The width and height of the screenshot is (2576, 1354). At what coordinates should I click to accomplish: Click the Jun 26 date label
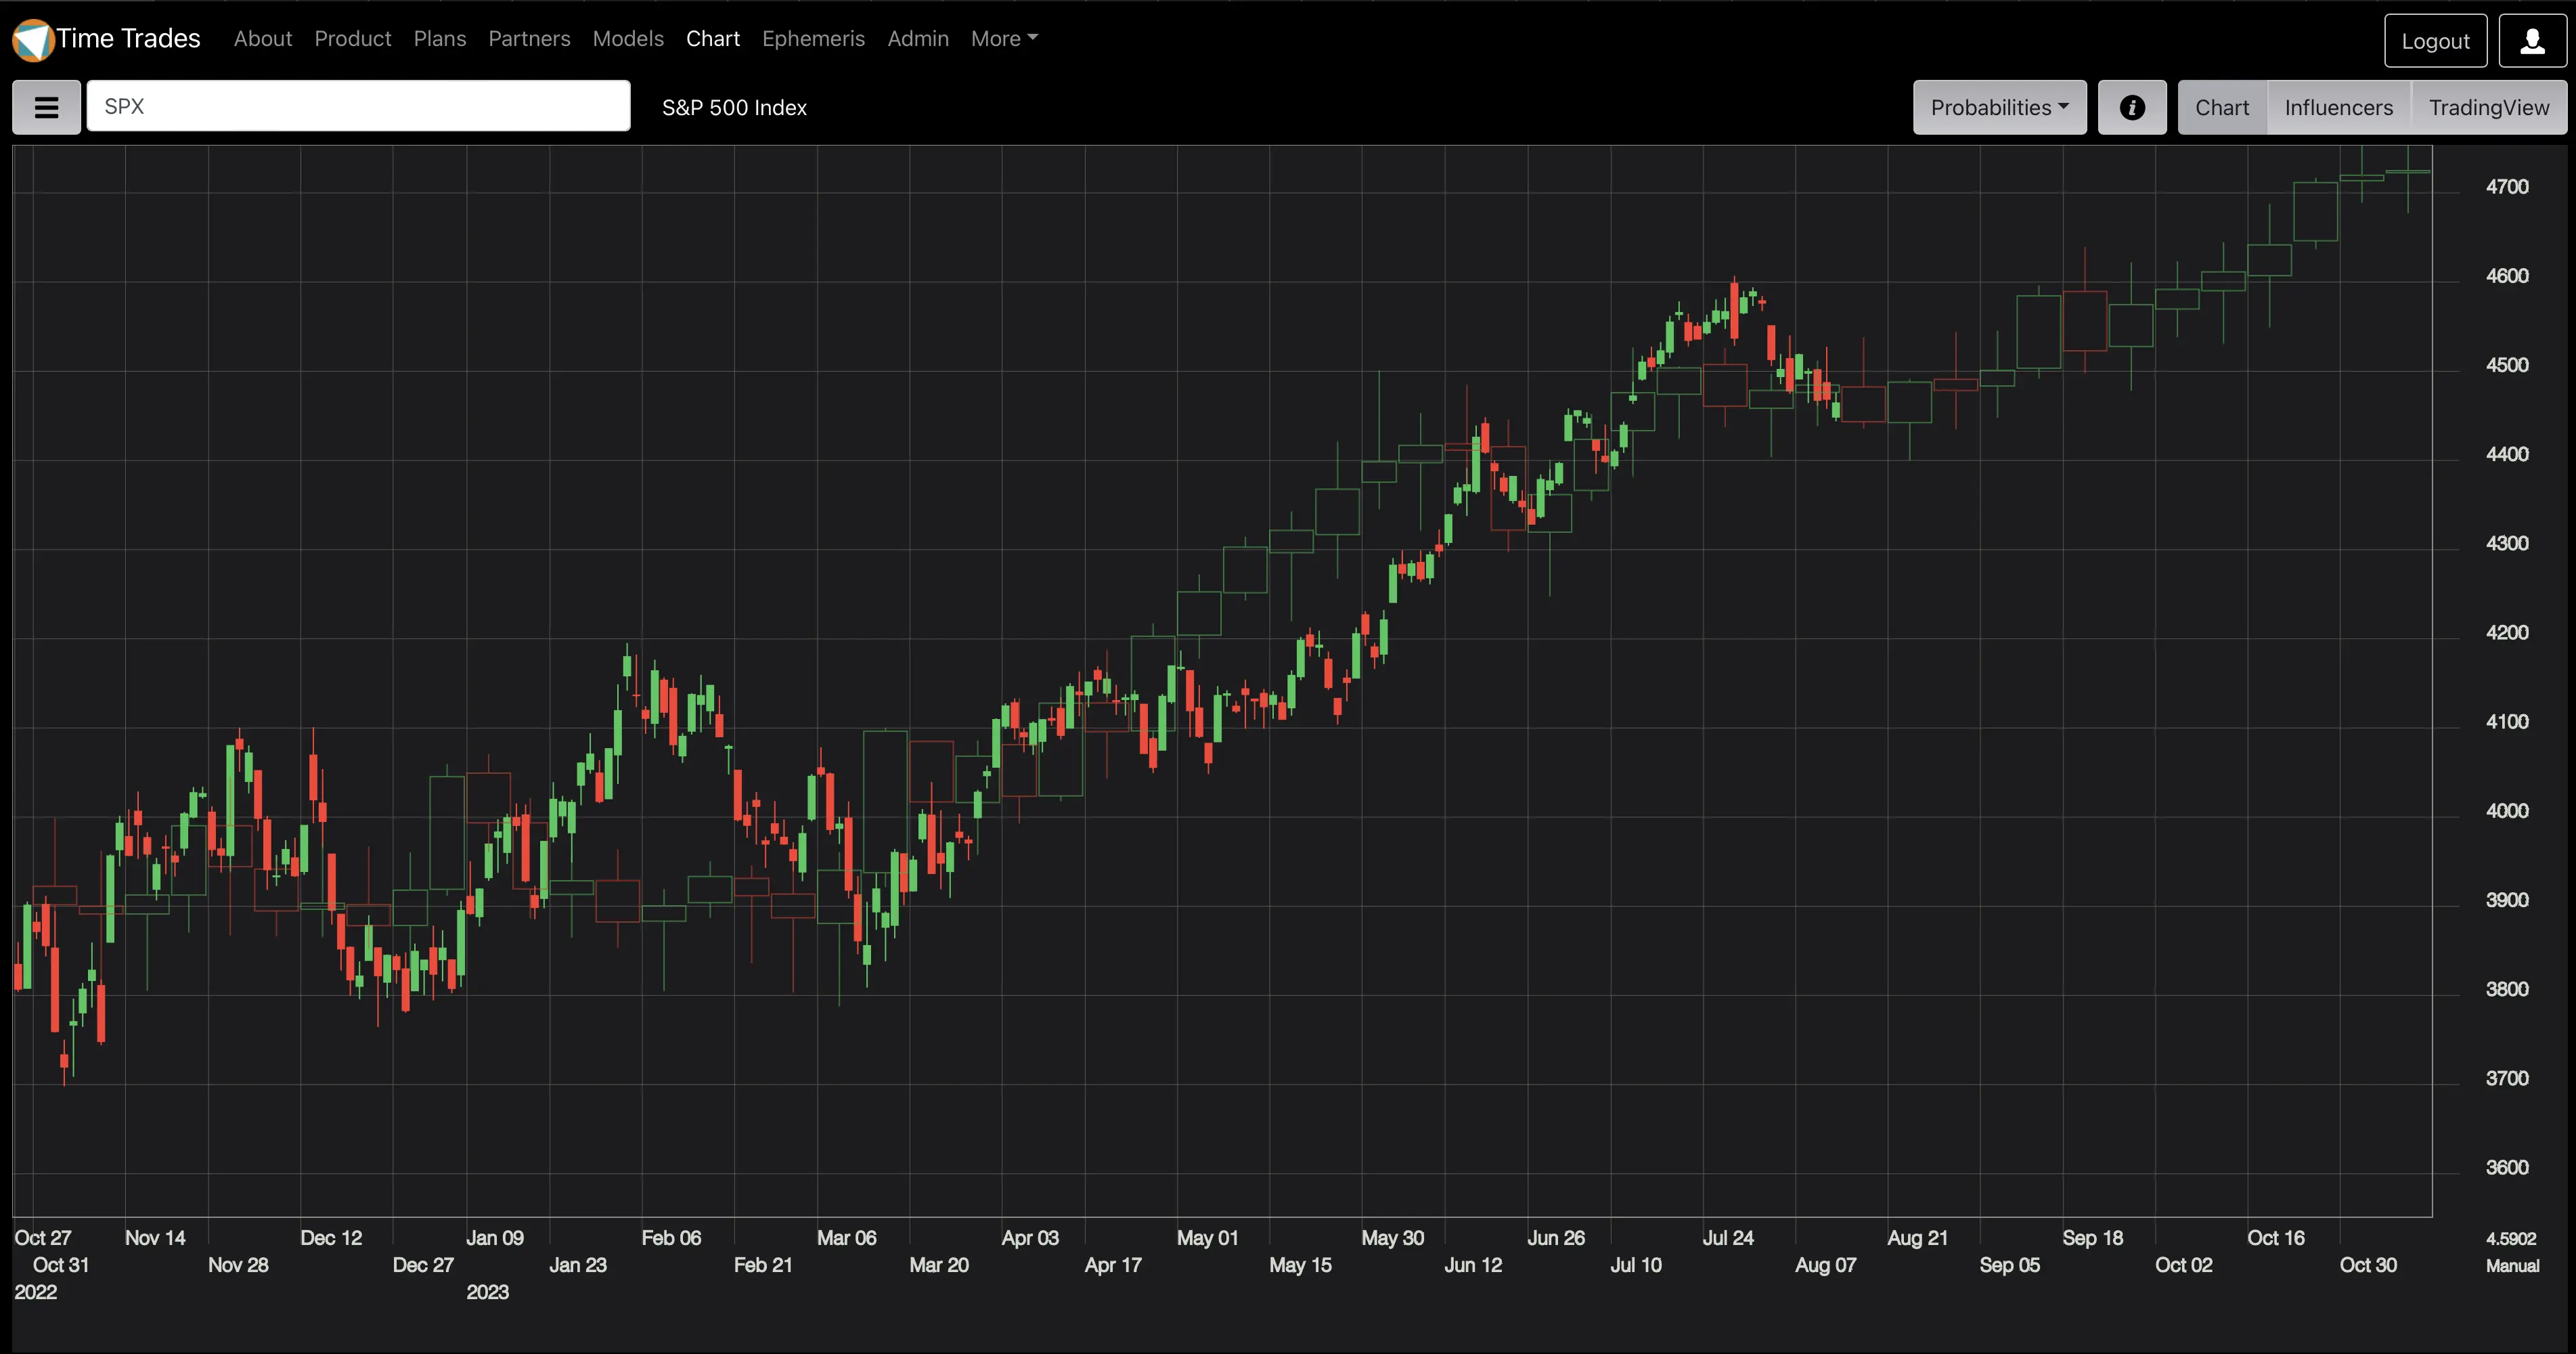tap(1556, 1238)
